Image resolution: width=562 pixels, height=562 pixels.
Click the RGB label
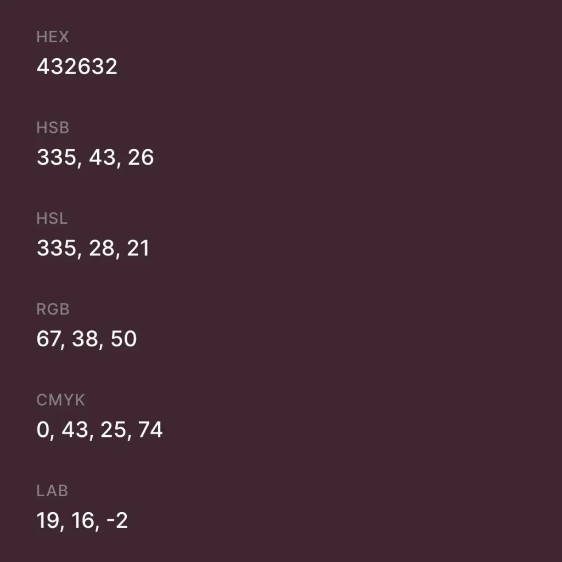(53, 309)
